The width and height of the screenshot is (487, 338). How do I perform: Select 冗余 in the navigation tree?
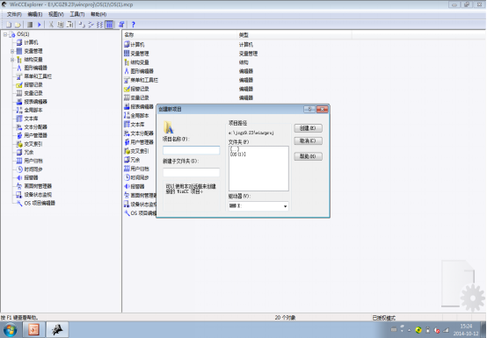(29, 152)
